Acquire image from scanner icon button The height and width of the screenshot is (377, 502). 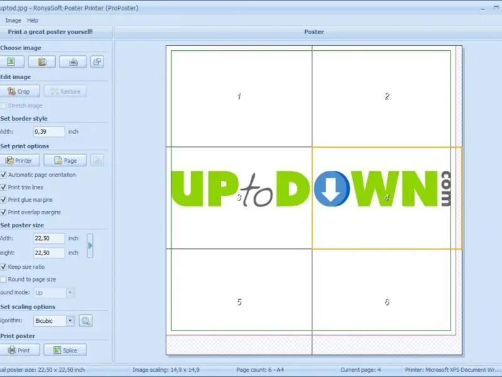pos(73,62)
